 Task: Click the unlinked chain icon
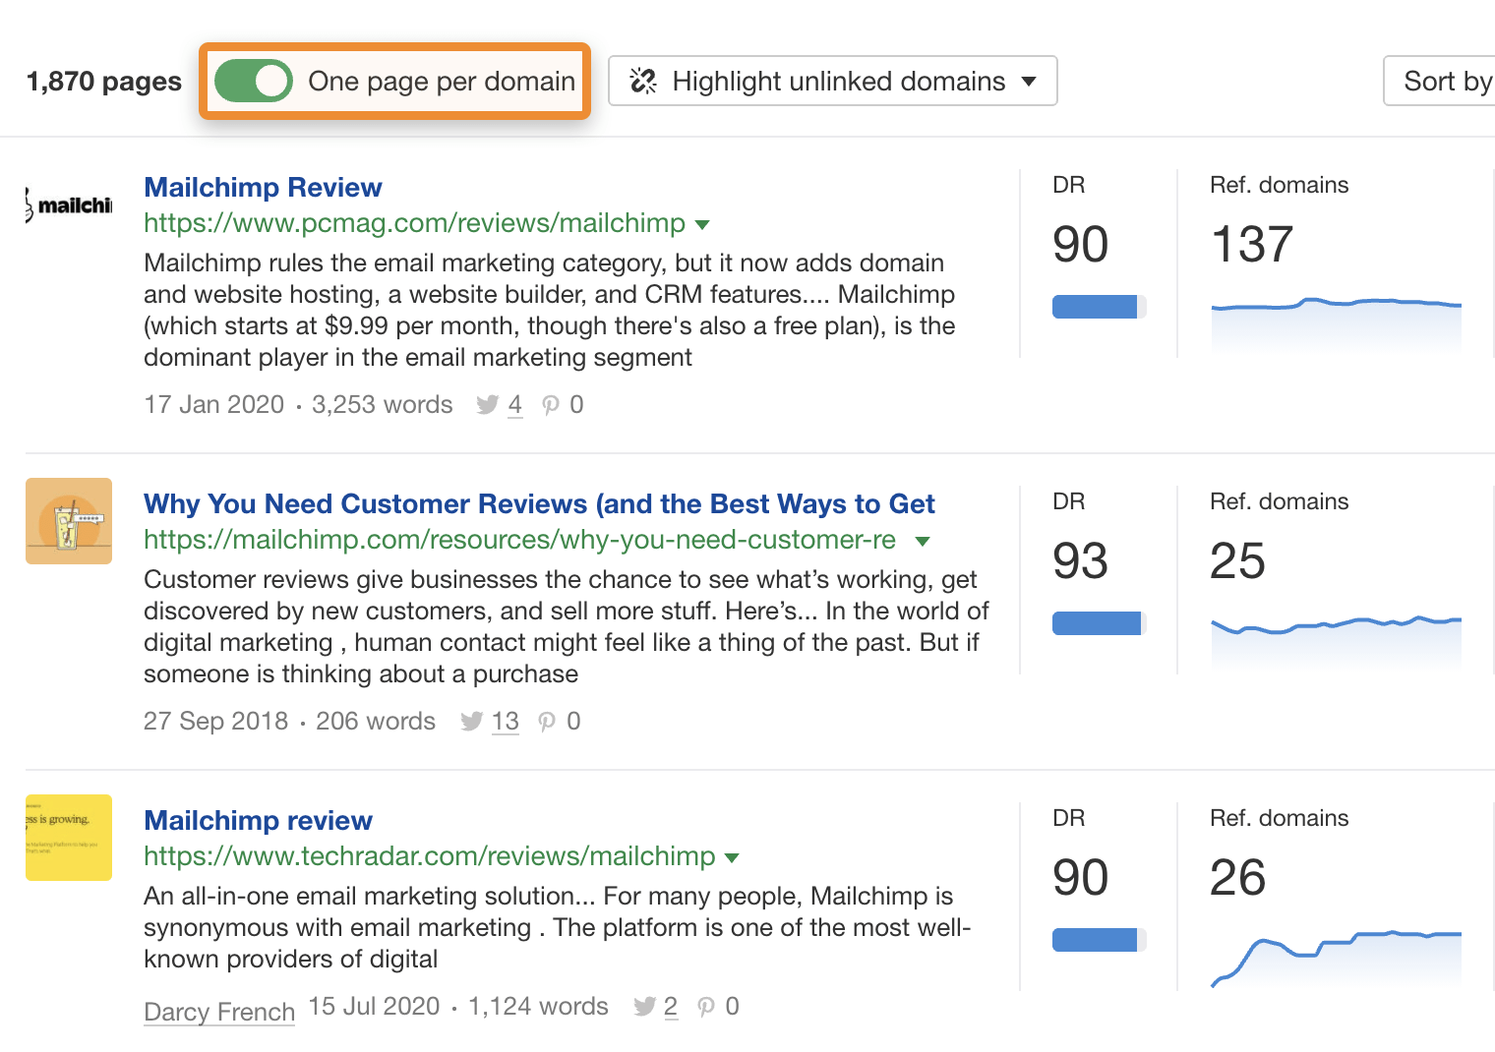tap(643, 81)
